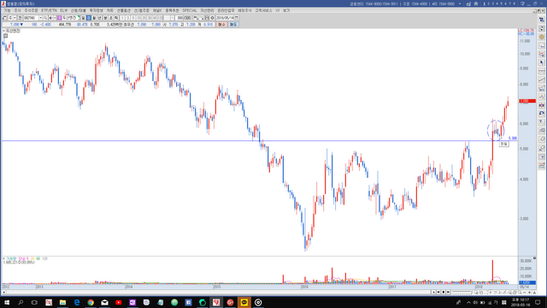Image resolution: width=547 pixels, height=308 pixels.
Task: Open the 주식주문 menu
Action: [x=31, y=11]
